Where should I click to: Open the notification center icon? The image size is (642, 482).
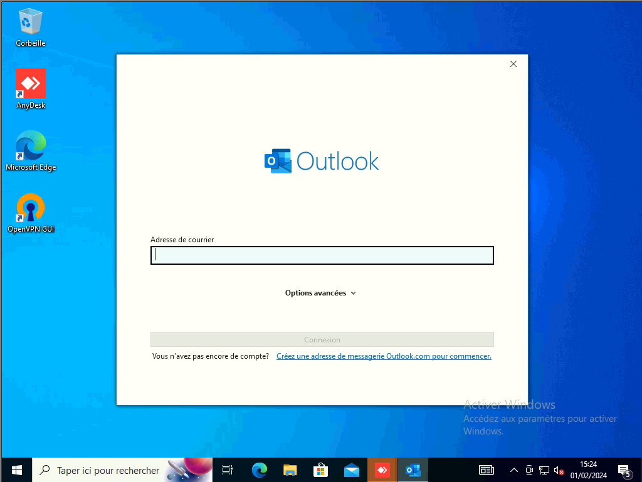625,471
